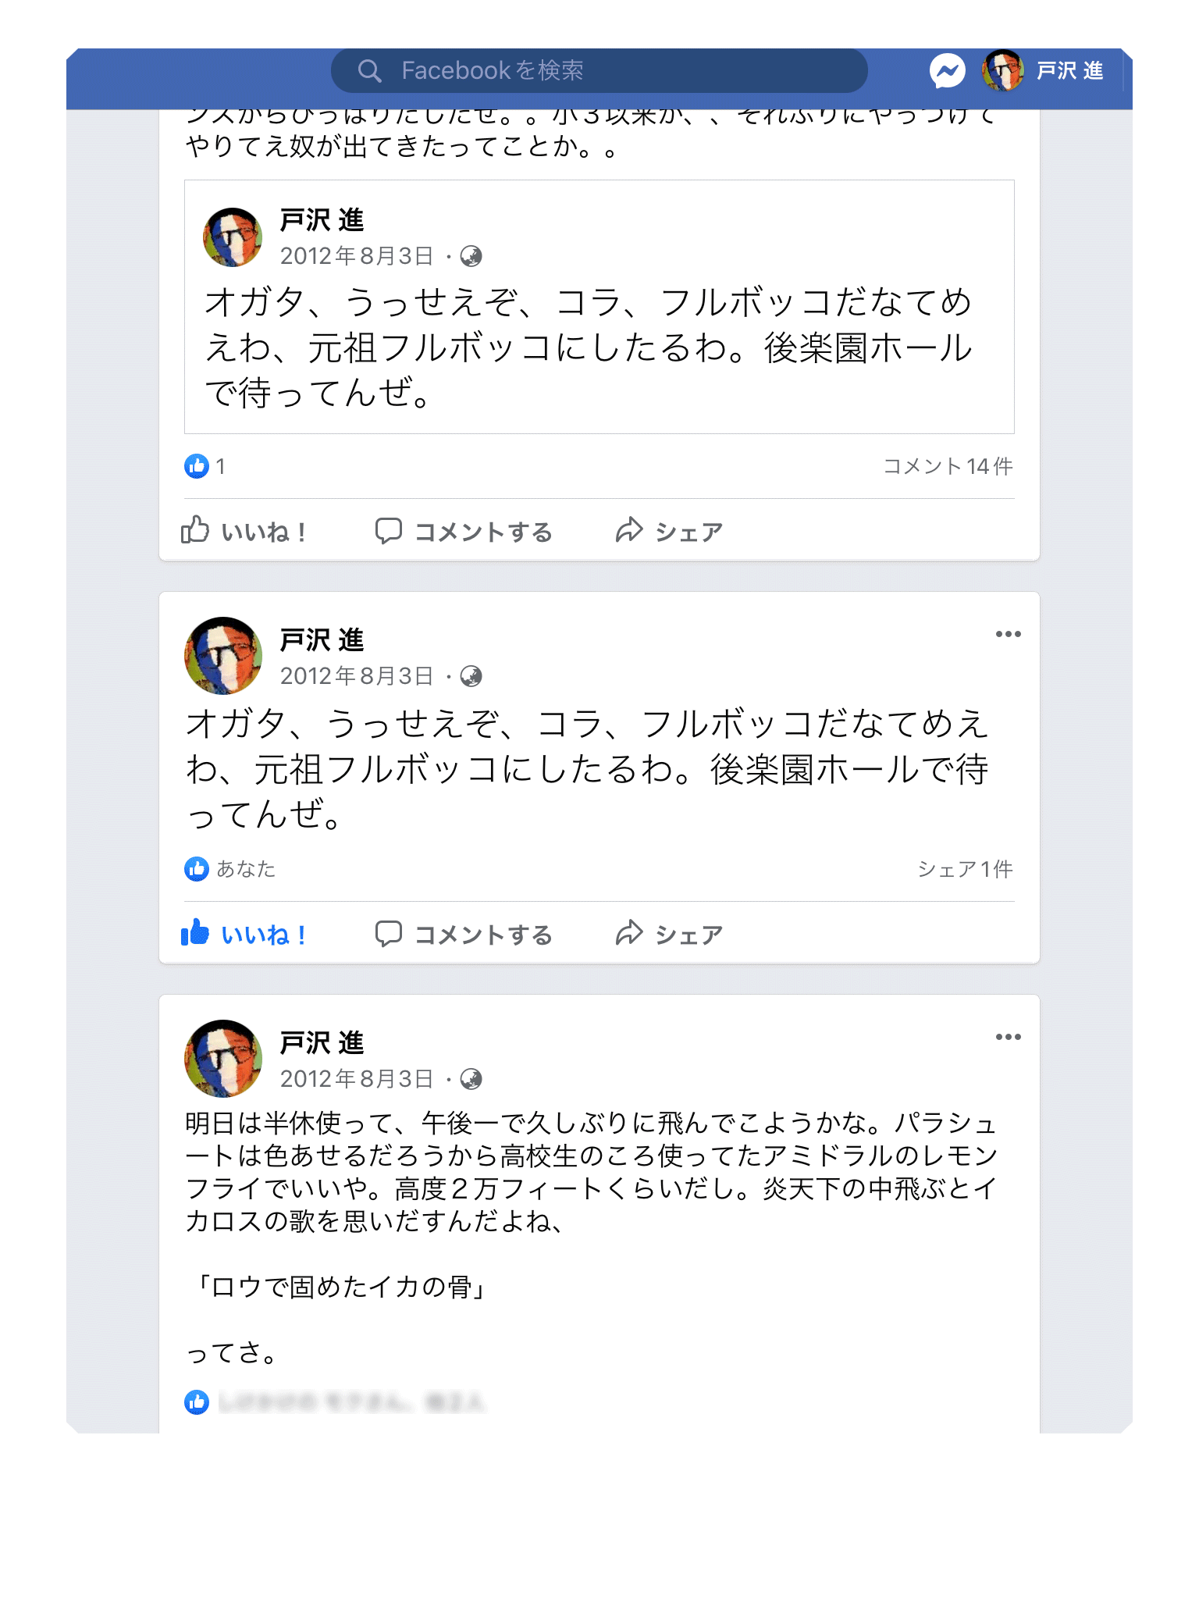Open options menu on the オガタ post
1199x1599 pixels.
click(x=1008, y=634)
